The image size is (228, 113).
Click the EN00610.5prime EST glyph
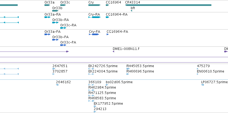click(x=199, y=74)
